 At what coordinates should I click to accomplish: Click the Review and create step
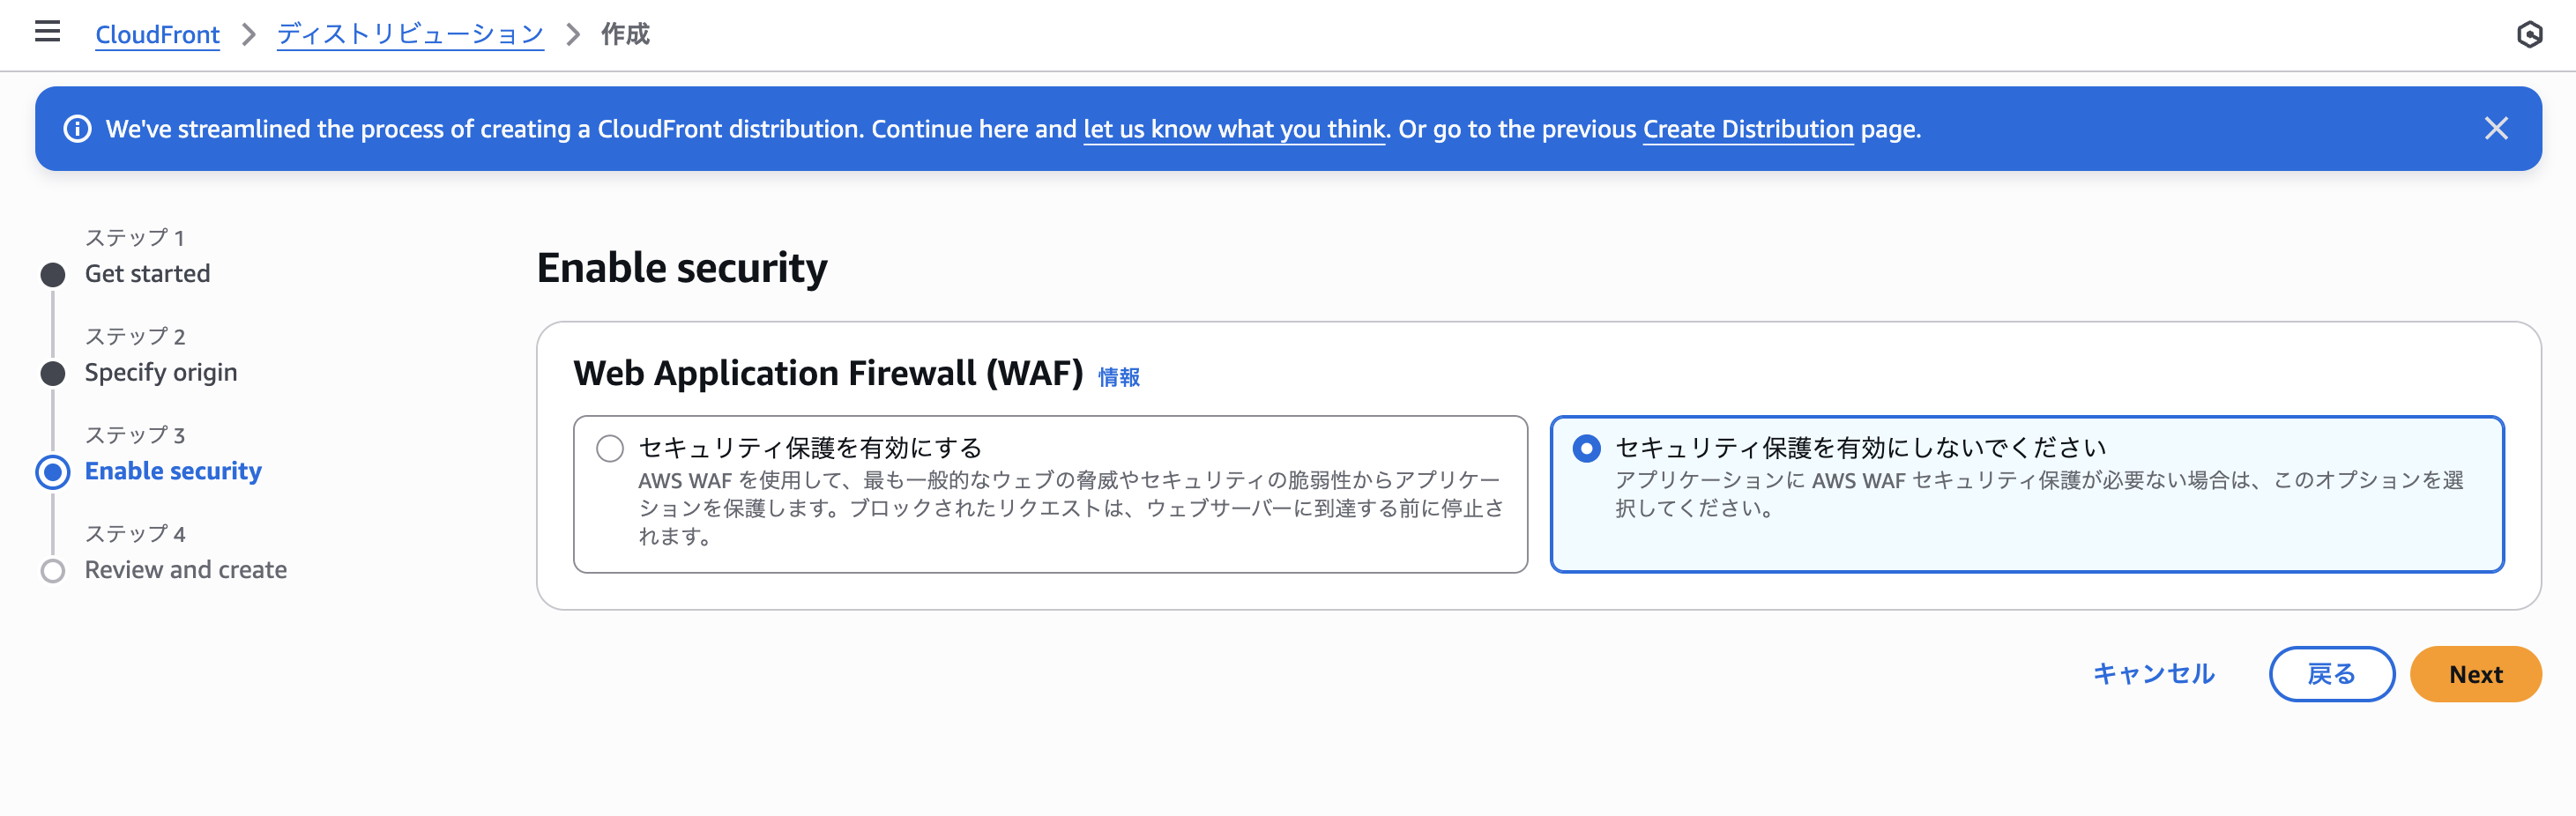coord(185,570)
